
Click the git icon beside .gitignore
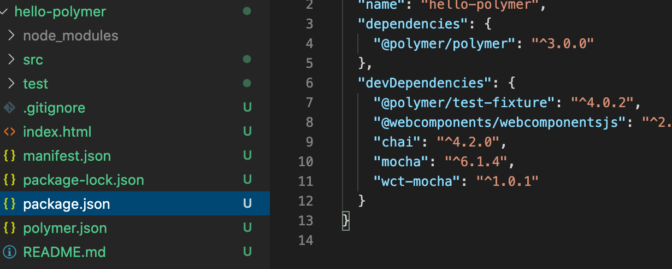point(9,108)
